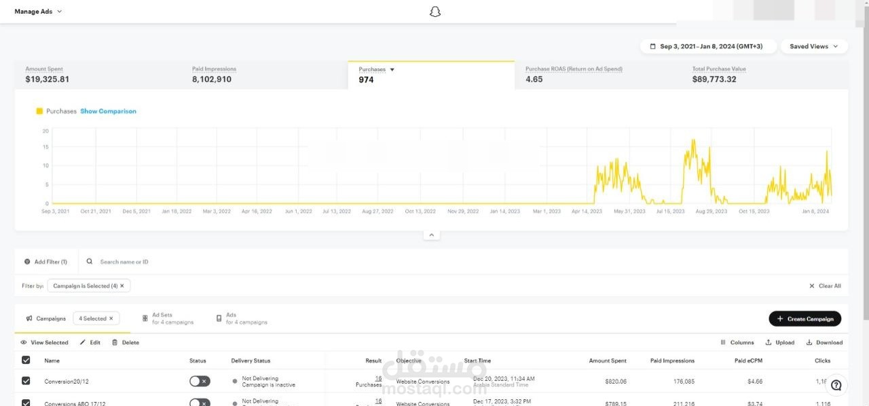Click the Snapchat ghost logo
This screenshot has width=869, height=406.
[x=435, y=12]
